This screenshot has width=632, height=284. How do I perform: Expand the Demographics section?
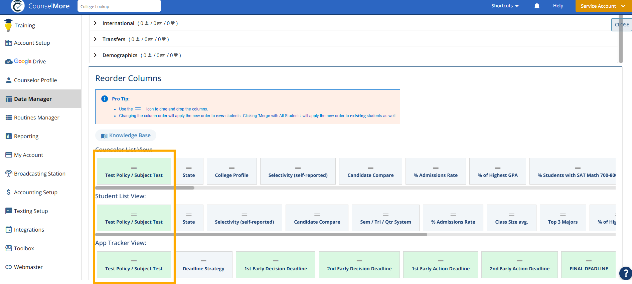pyautogui.click(x=96, y=55)
